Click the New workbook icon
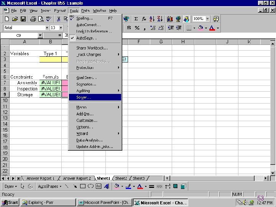 [x=7, y=19]
